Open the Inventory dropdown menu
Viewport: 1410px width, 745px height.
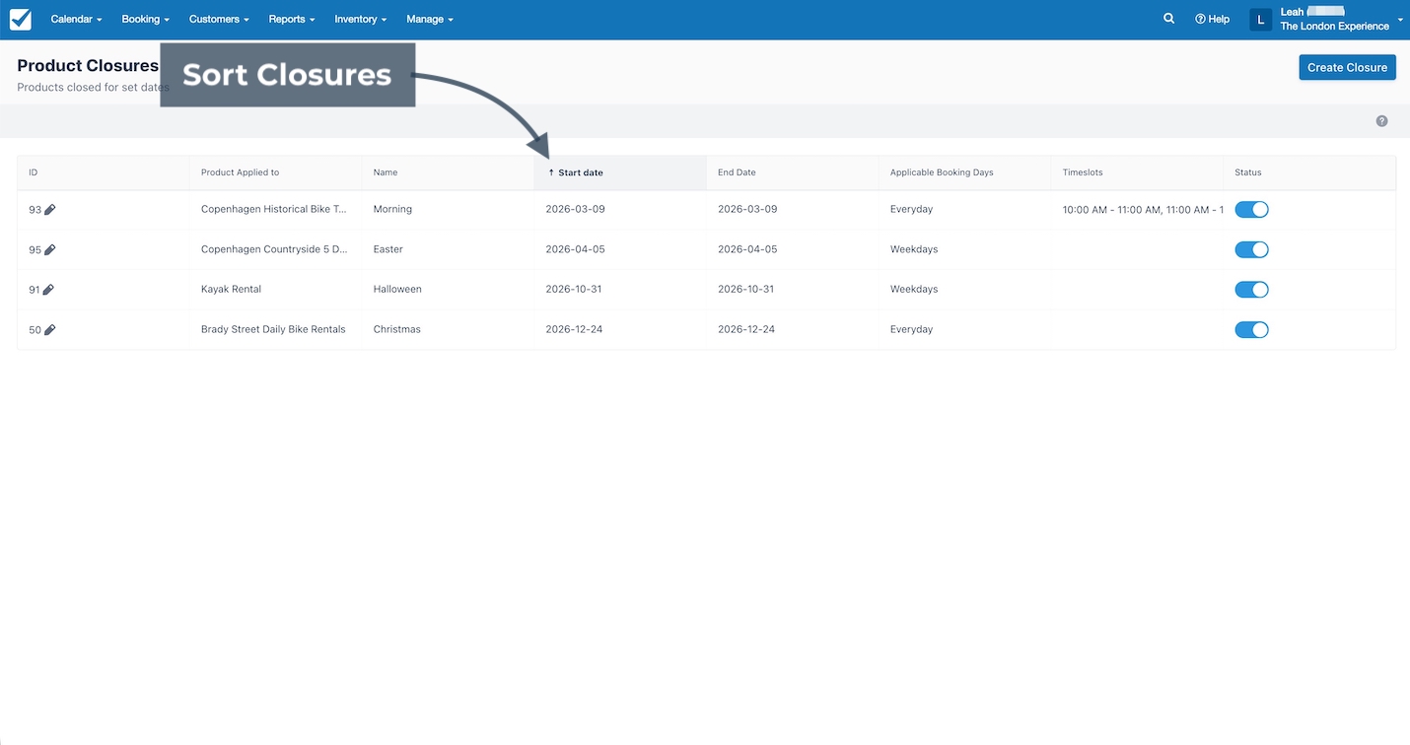(361, 19)
